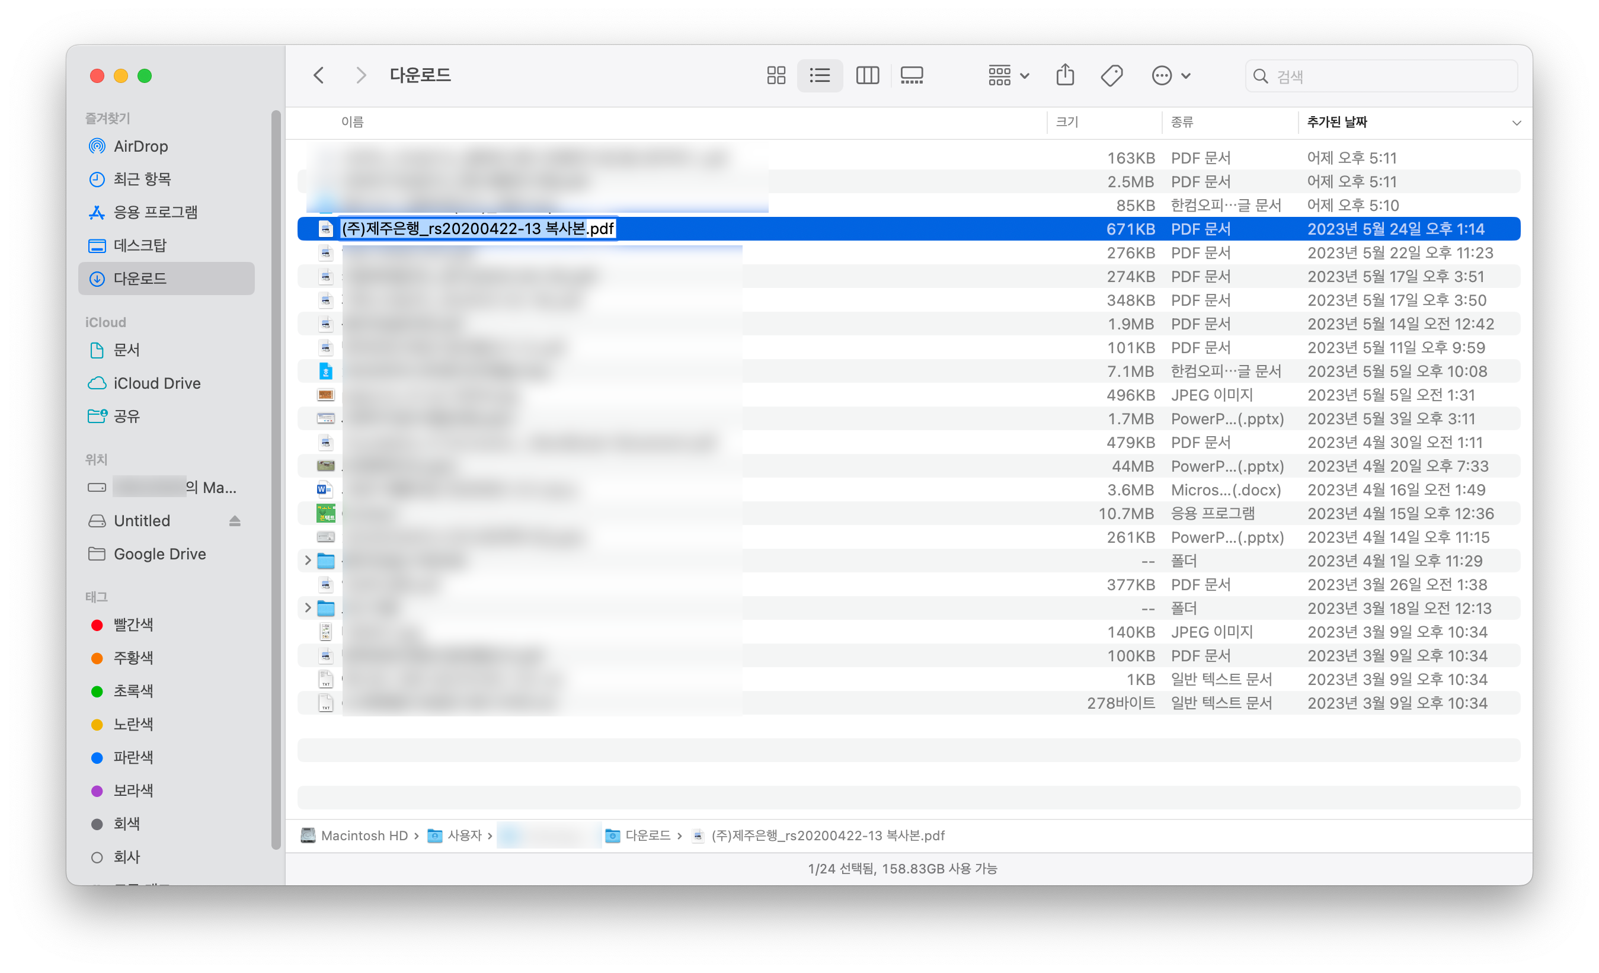Select 최근 항목 in the sidebar
The image size is (1599, 973).
[142, 179]
